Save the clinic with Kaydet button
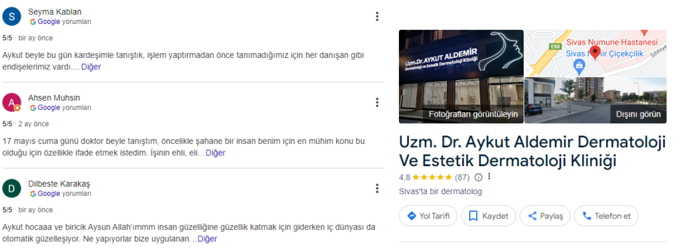Screen dimensions: 683x248 488,216
